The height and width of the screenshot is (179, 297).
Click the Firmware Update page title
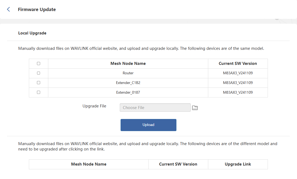[x=37, y=9]
